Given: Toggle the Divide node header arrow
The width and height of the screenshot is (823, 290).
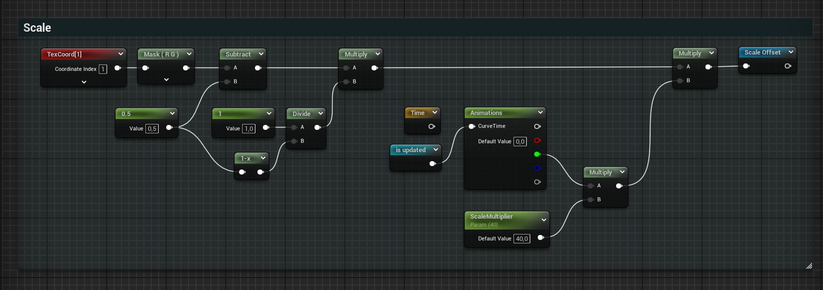Looking at the screenshot, I should (x=320, y=114).
